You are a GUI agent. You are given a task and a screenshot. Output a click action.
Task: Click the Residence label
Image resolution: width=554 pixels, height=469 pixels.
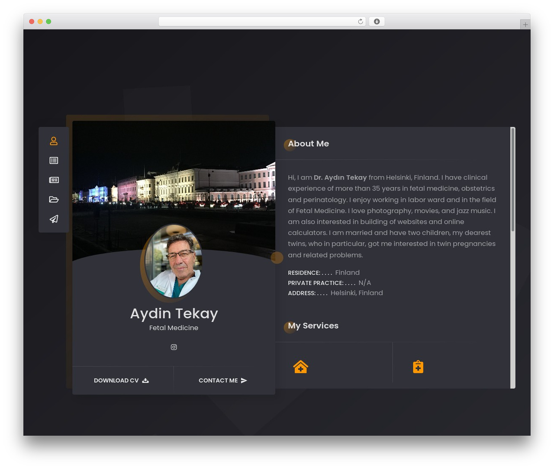tap(304, 273)
